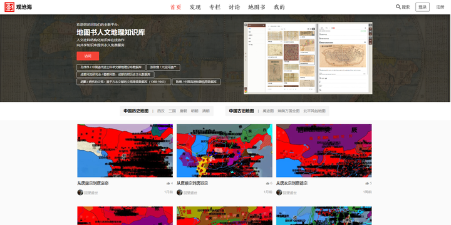
Task: Click thumbs-up icon on 从唐宪宗到唐宣宗 card
Action: pos(267,183)
